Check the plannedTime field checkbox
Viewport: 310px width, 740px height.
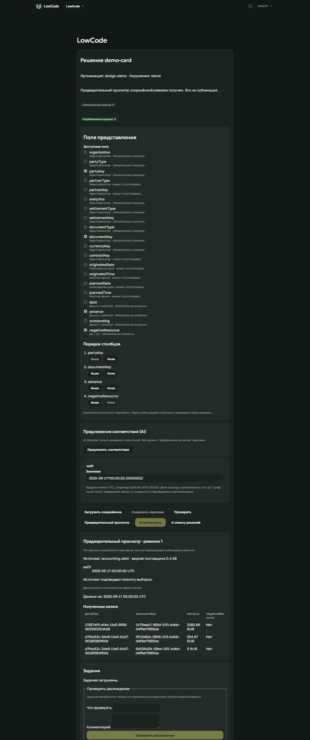tap(86, 292)
